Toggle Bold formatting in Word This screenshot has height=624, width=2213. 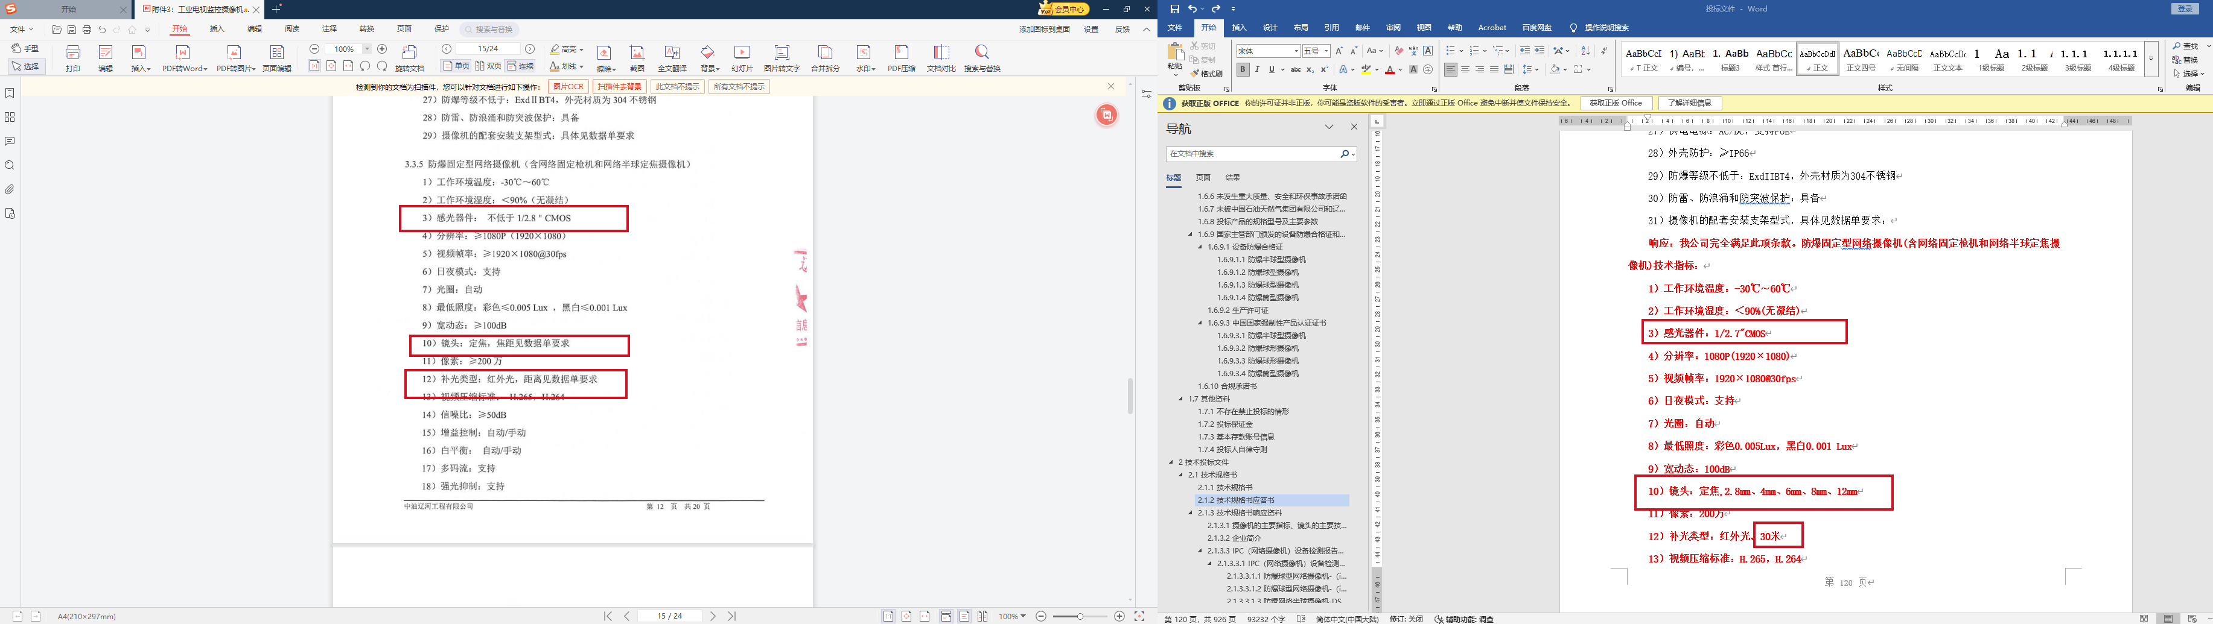click(x=1242, y=69)
